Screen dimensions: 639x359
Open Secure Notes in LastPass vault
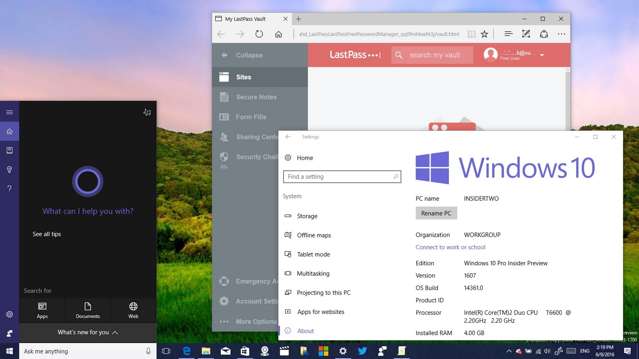[x=257, y=96]
